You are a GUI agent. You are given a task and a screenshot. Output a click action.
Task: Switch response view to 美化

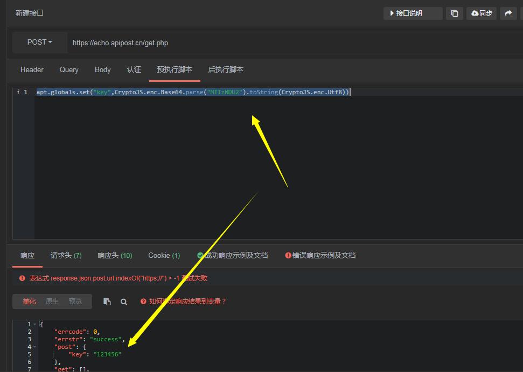[29, 301]
